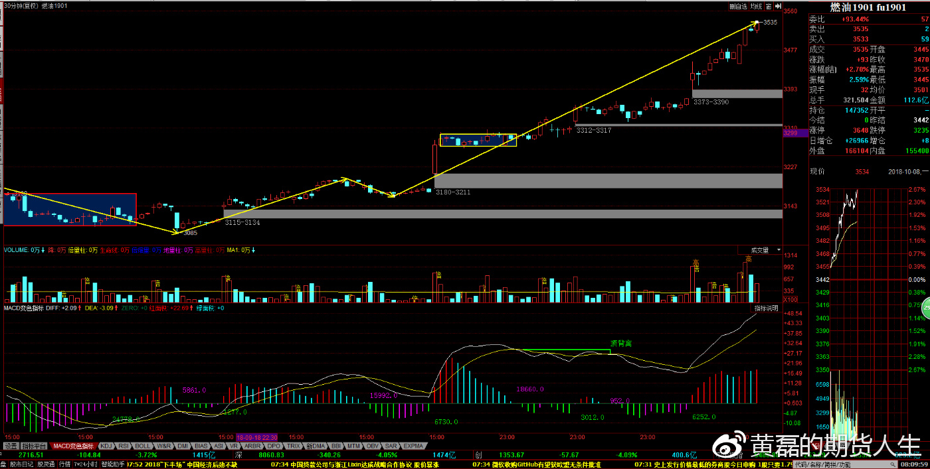Viewport: 930px width, 469px height.
Task: Click the 7×24小时 news button
Action: (x=86, y=464)
